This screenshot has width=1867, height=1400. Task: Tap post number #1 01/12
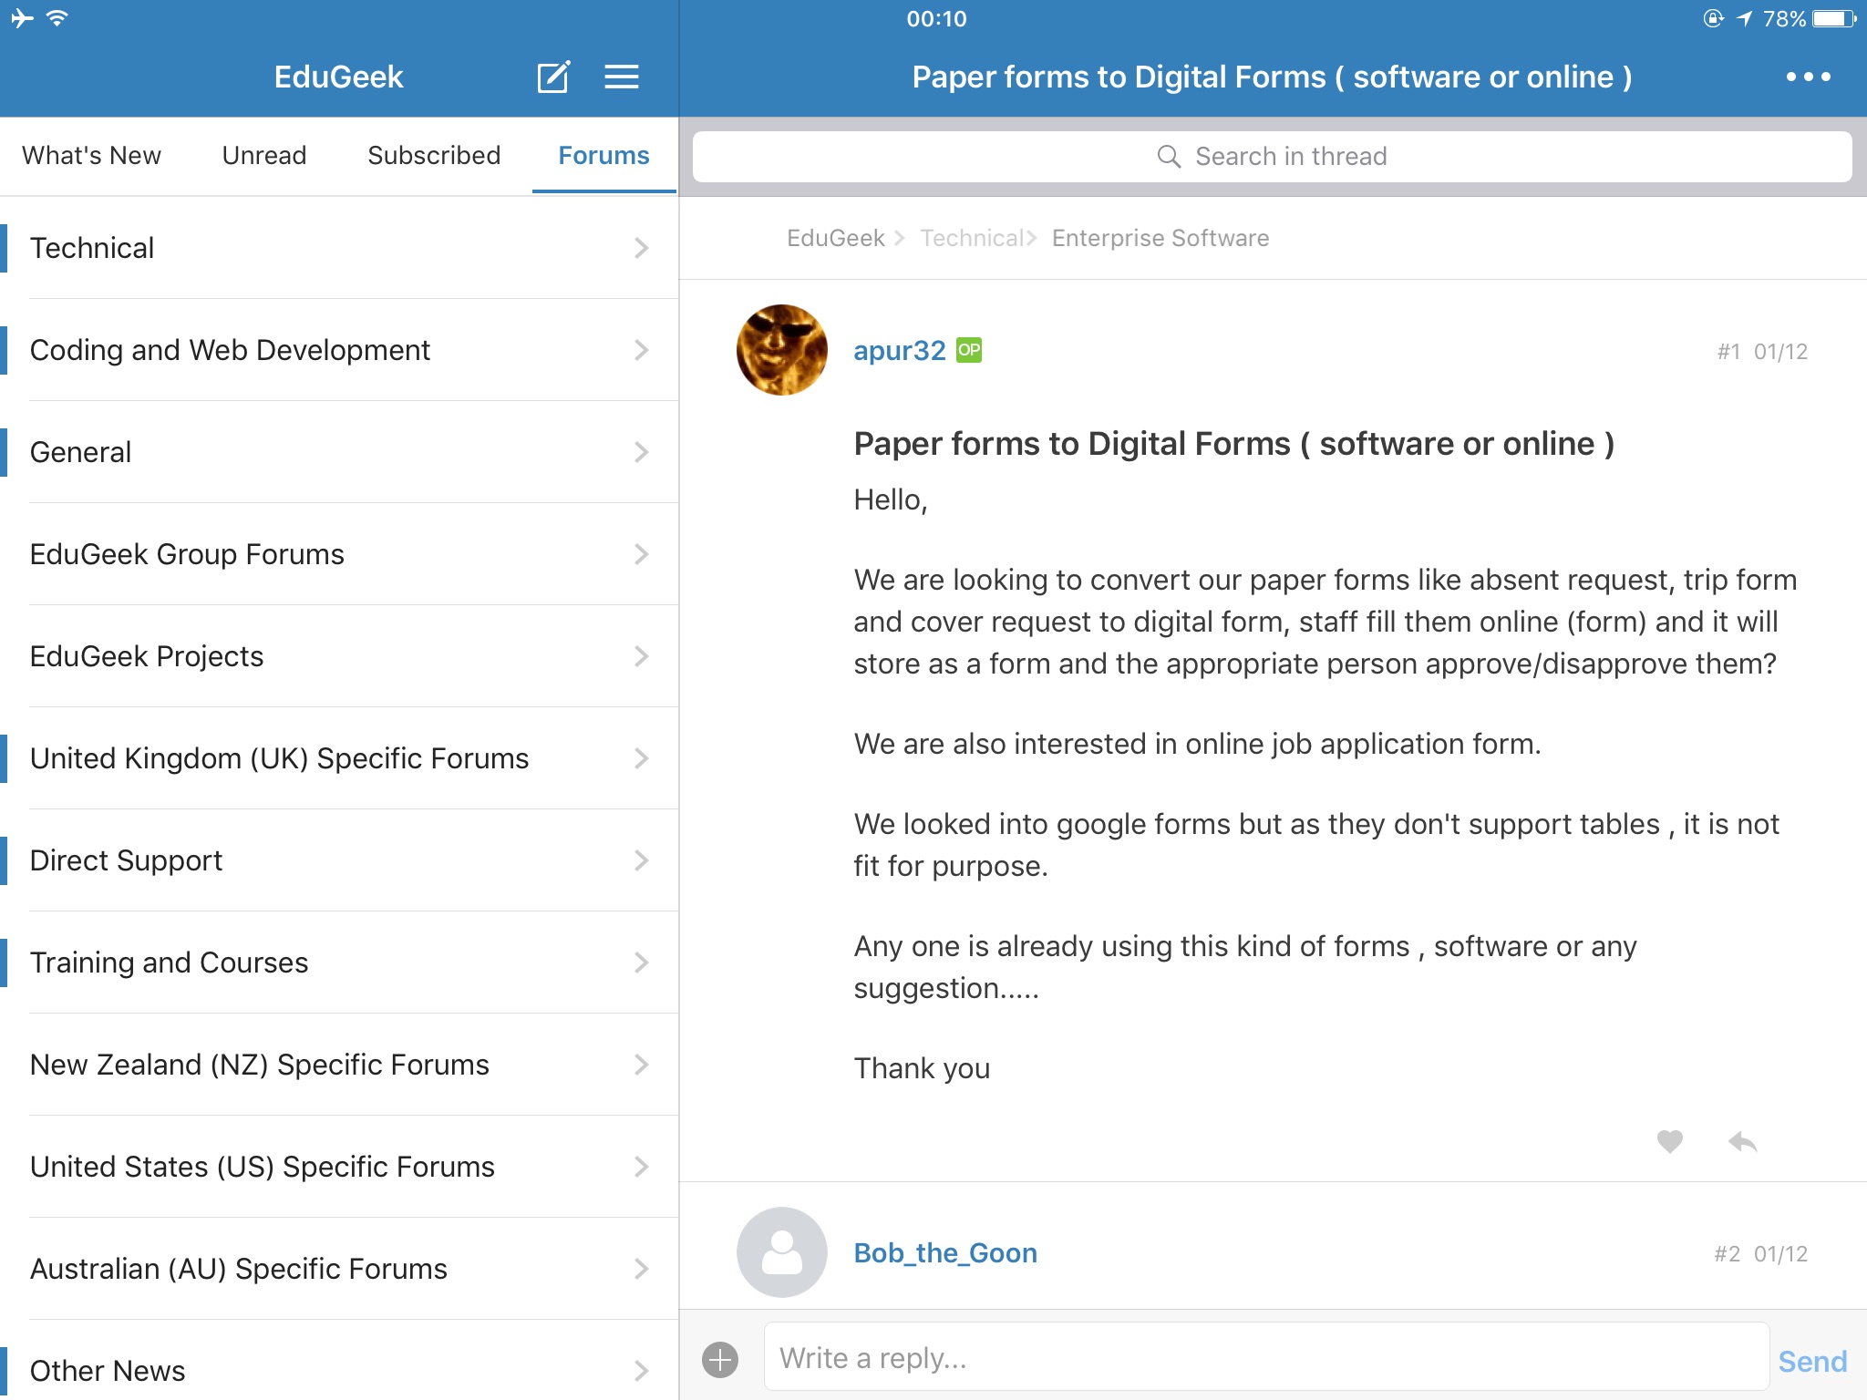1762,352
